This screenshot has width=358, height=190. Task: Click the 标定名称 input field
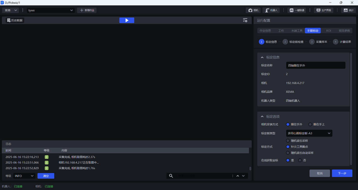[x=315, y=65]
